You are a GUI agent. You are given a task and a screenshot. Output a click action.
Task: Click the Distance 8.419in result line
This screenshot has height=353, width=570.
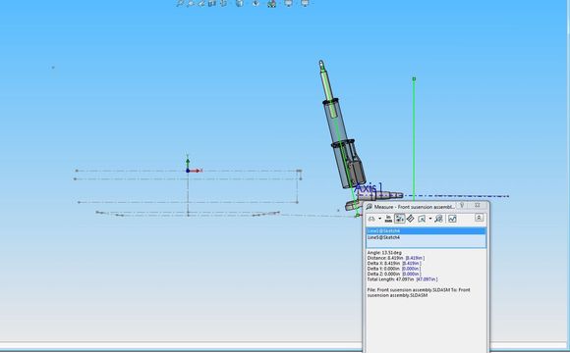395,258
